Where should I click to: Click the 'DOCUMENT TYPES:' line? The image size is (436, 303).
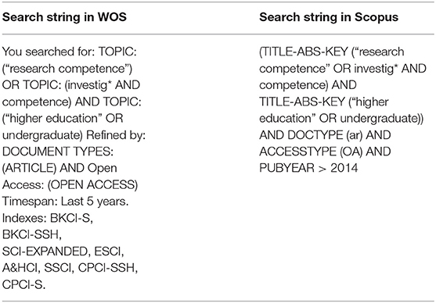coord(58,151)
